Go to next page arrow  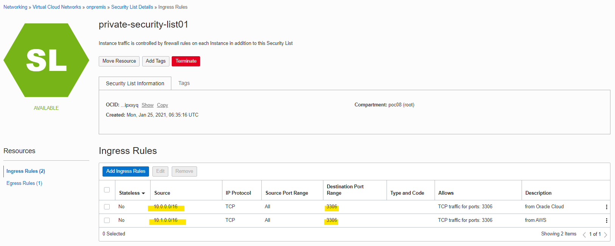(x=606, y=234)
